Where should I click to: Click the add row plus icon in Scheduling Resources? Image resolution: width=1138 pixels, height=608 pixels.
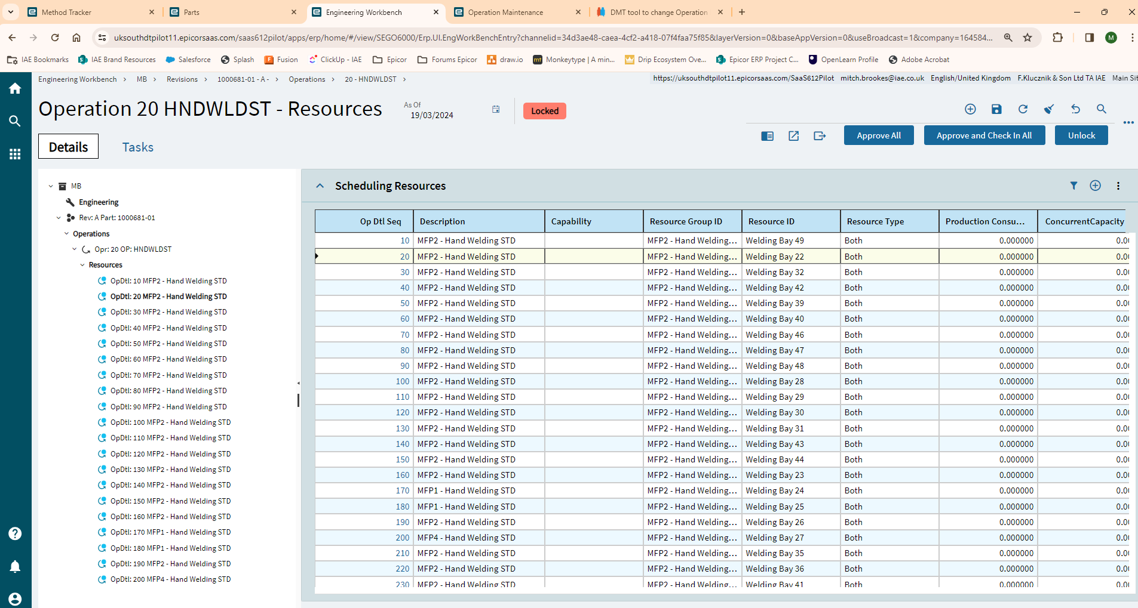point(1094,186)
